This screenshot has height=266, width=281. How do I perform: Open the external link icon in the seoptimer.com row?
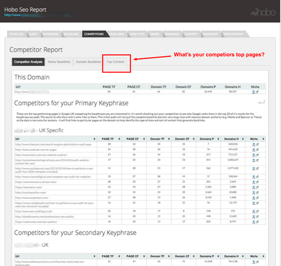pos(257,198)
